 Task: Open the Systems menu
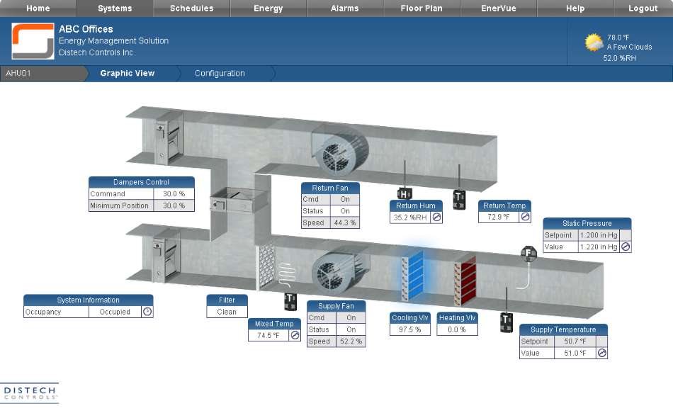point(115,9)
